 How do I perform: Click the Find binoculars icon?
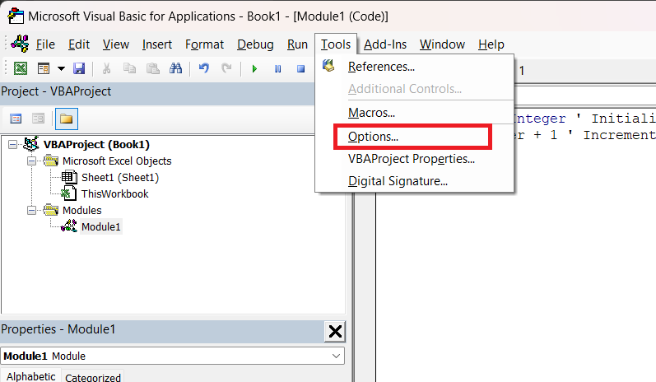click(175, 68)
